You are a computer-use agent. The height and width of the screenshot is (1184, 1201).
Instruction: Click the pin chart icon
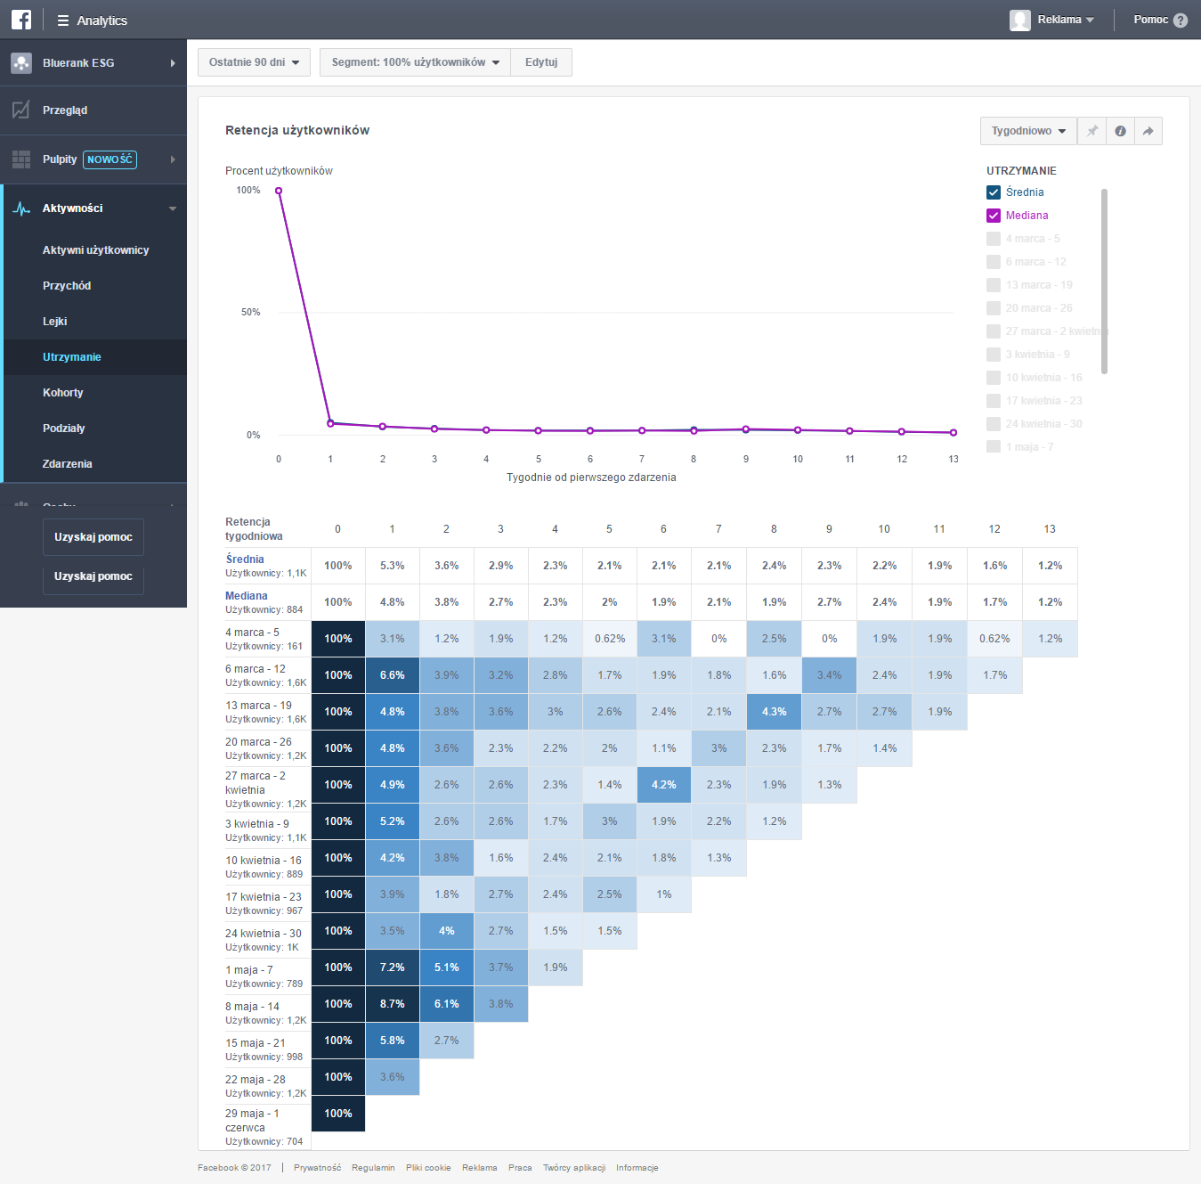[1092, 131]
